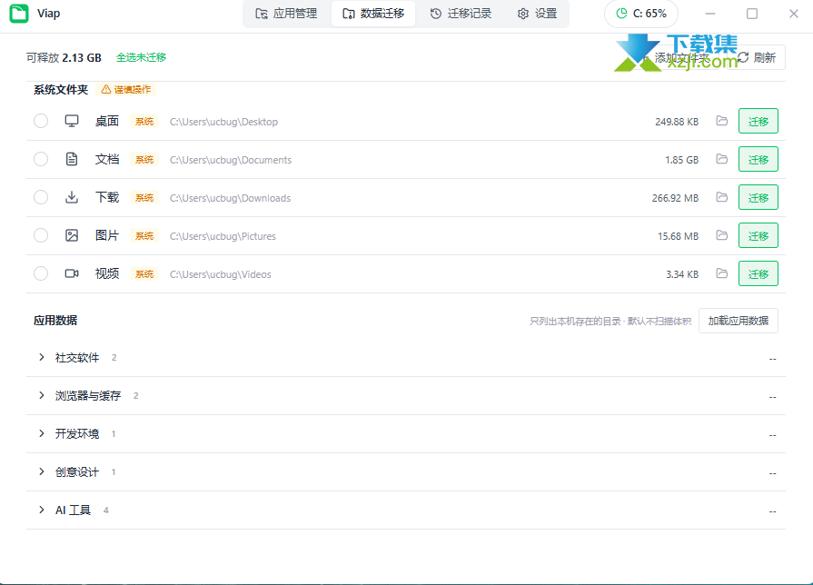
Task: Click the 可释放 2.13 GB text
Action: point(64,57)
